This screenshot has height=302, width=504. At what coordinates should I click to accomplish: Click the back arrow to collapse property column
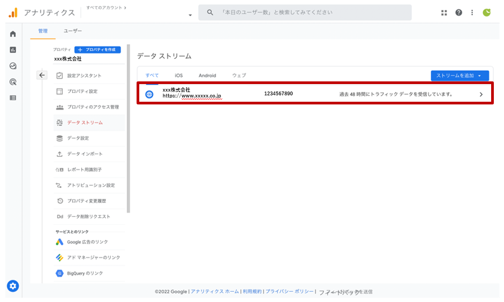tap(42, 76)
